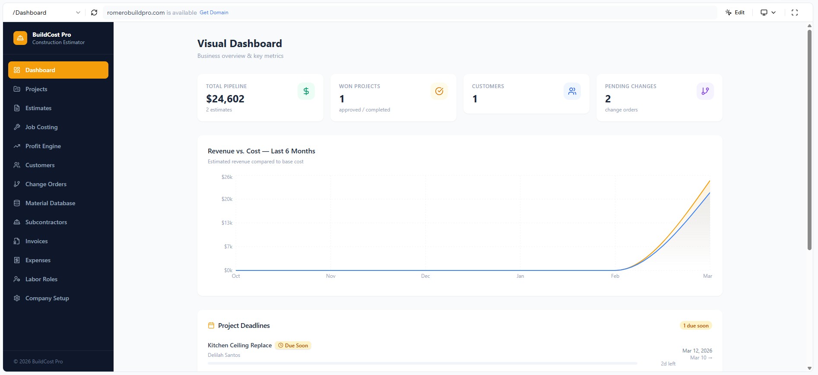The width and height of the screenshot is (818, 375).
Task: Open Company Setup settings page
Action: point(58,298)
